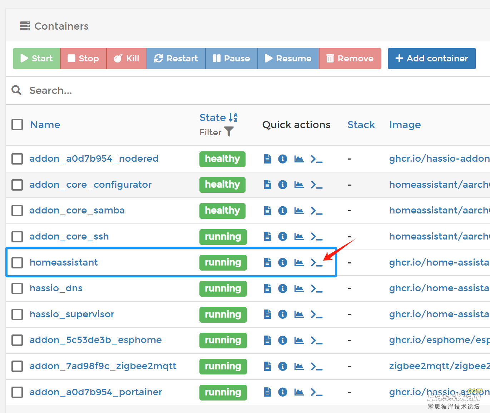
Task: Open addon_7ad98f9c_zigbee2mqtt container link
Action: coord(103,366)
